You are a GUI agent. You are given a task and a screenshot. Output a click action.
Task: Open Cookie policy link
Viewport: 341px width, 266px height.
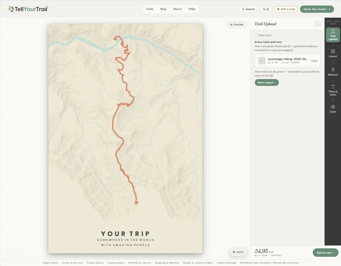[116, 263]
